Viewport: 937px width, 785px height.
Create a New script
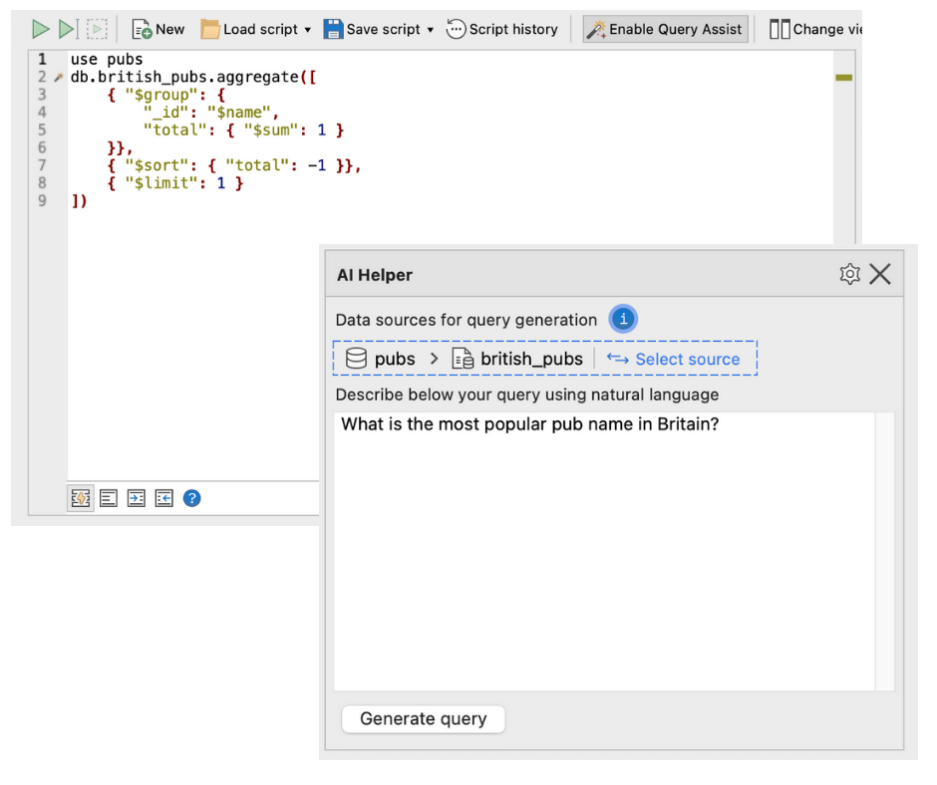click(158, 30)
